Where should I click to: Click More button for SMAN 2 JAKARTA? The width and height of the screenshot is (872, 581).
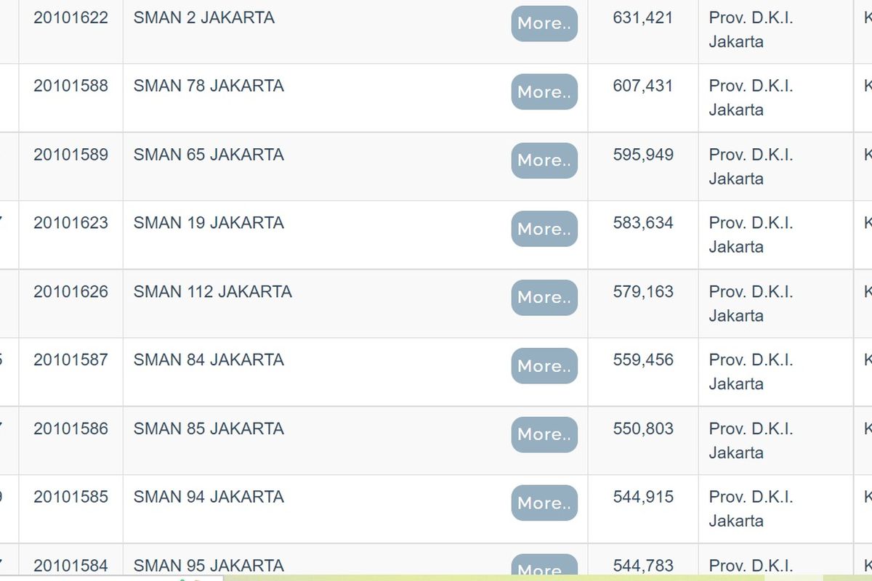[544, 23]
